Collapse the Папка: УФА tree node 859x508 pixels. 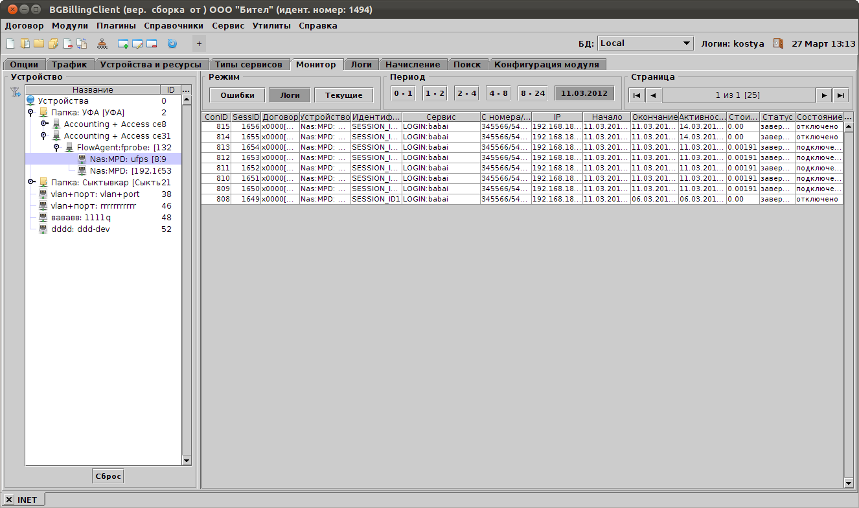(31, 113)
